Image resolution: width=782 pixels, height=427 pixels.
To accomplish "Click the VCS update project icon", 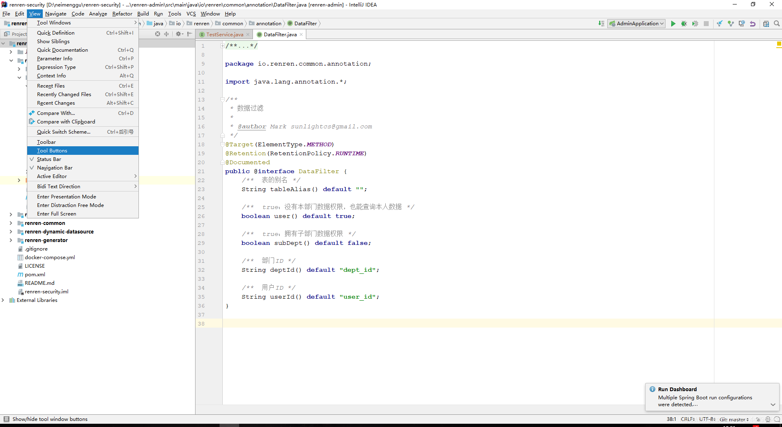I will coord(720,24).
